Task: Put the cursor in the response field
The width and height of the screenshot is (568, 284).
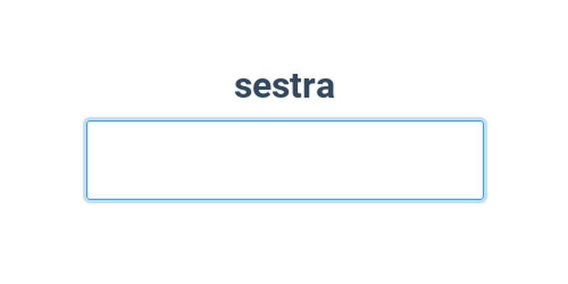Action: click(x=285, y=160)
